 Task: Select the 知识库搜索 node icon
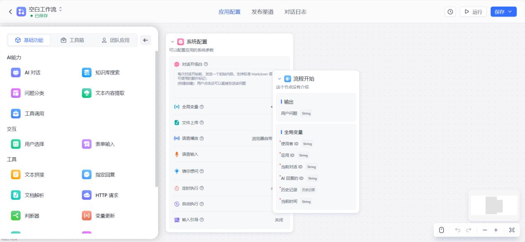pos(87,73)
